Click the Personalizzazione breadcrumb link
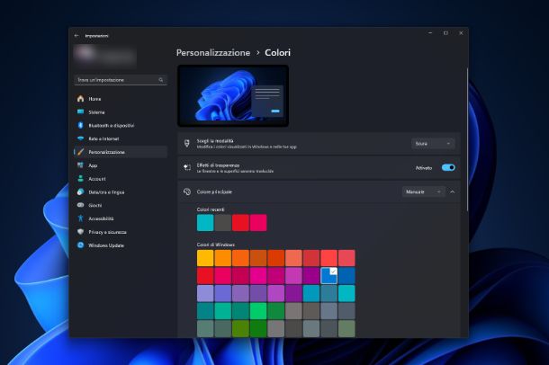This screenshot has height=365, width=549. point(213,53)
